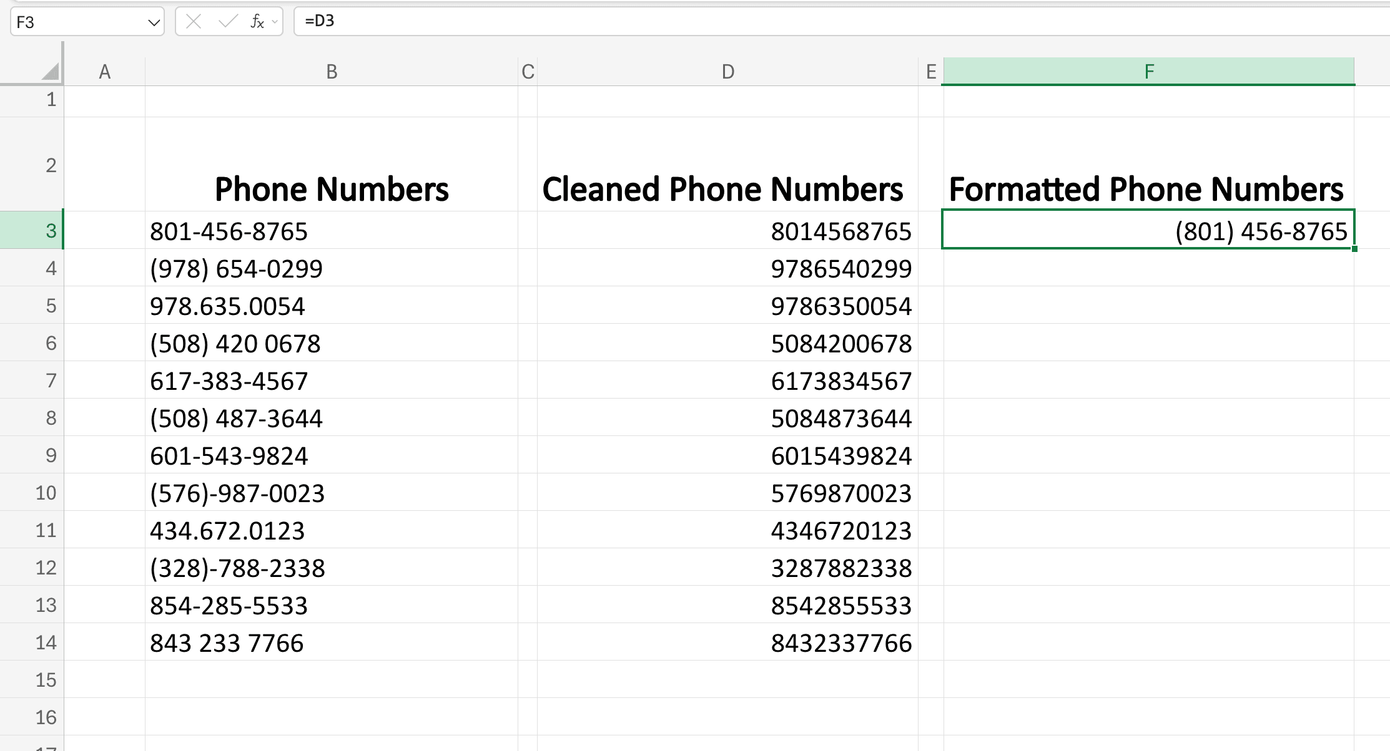The height and width of the screenshot is (751, 1390).
Task: Select column D header
Action: pyautogui.click(x=727, y=70)
